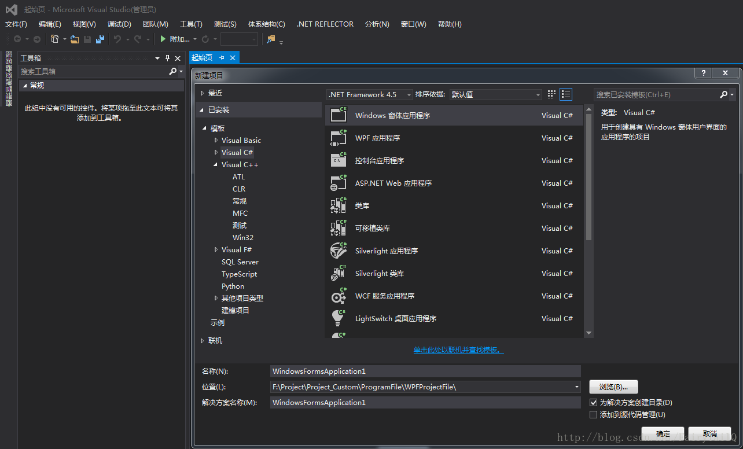Screen dimensions: 743x449
Task: Click the Save All toolbar icon
Action: tap(100, 39)
